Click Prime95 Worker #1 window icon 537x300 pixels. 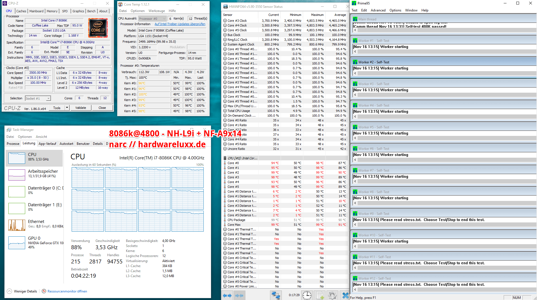pos(355,41)
